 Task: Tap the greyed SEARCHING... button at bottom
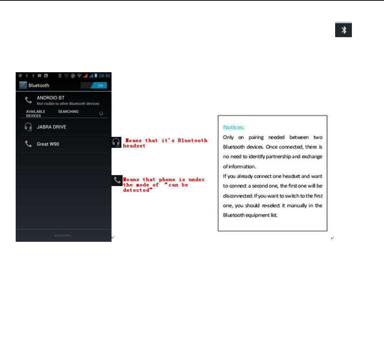pos(63,236)
